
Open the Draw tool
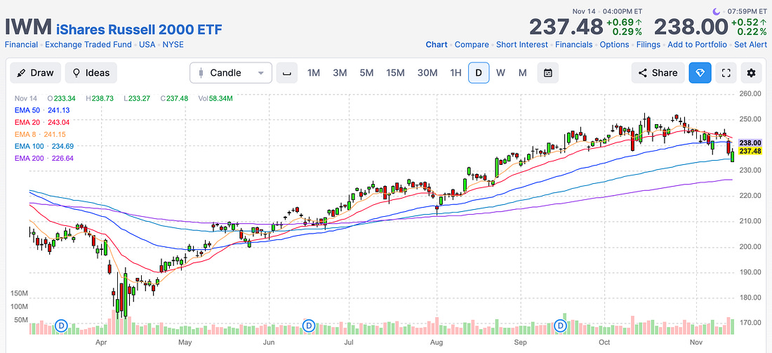[36, 73]
